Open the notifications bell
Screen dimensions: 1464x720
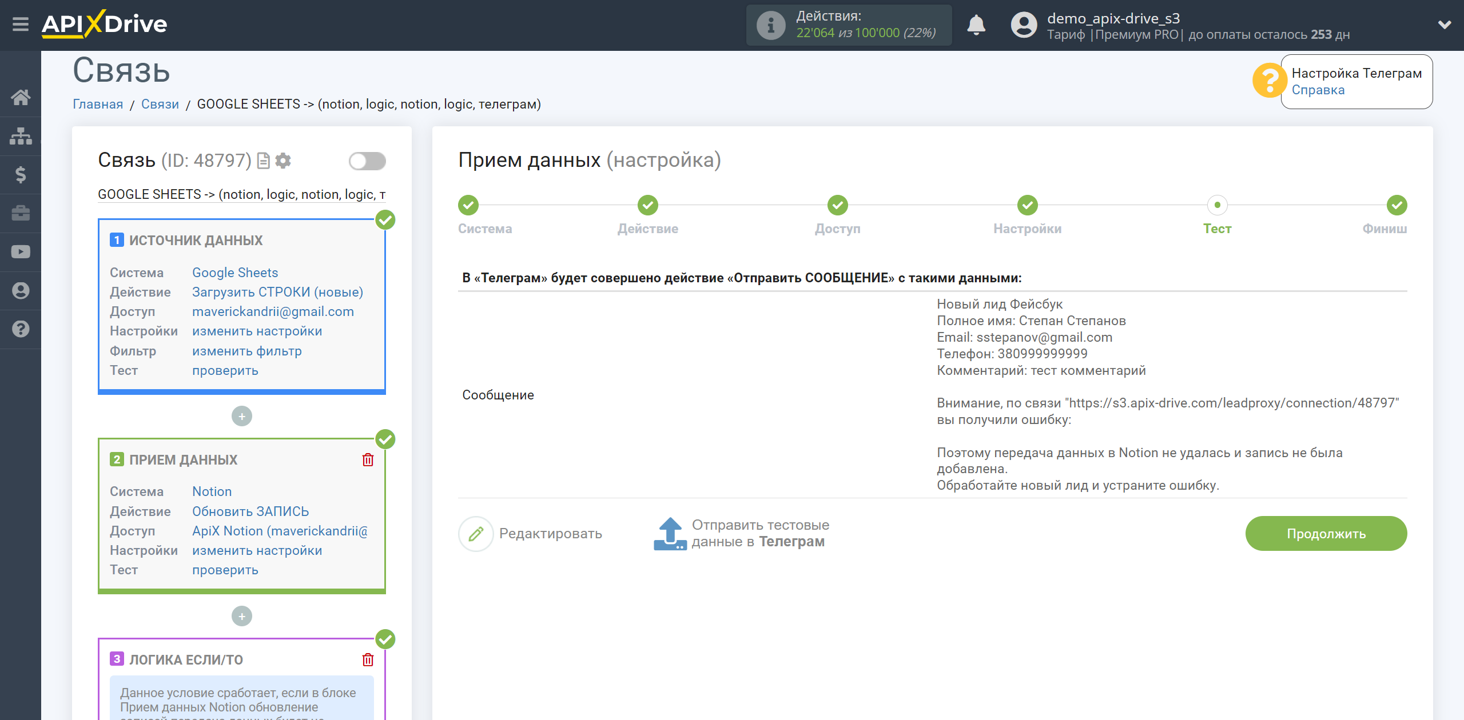[x=976, y=25]
